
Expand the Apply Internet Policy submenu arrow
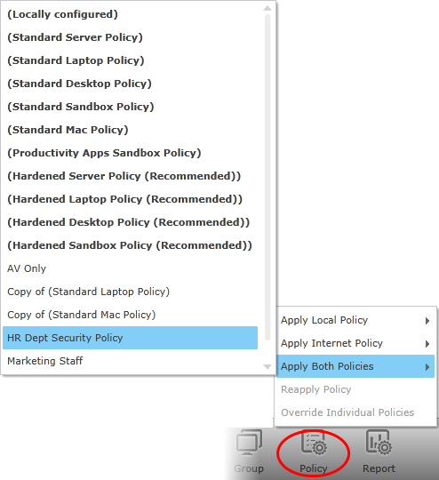click(427, 344)
